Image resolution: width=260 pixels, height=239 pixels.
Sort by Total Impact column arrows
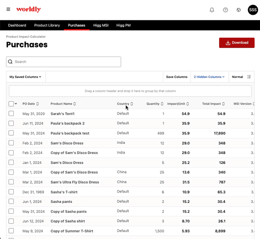pyautogui.click(x=223, y=104)
